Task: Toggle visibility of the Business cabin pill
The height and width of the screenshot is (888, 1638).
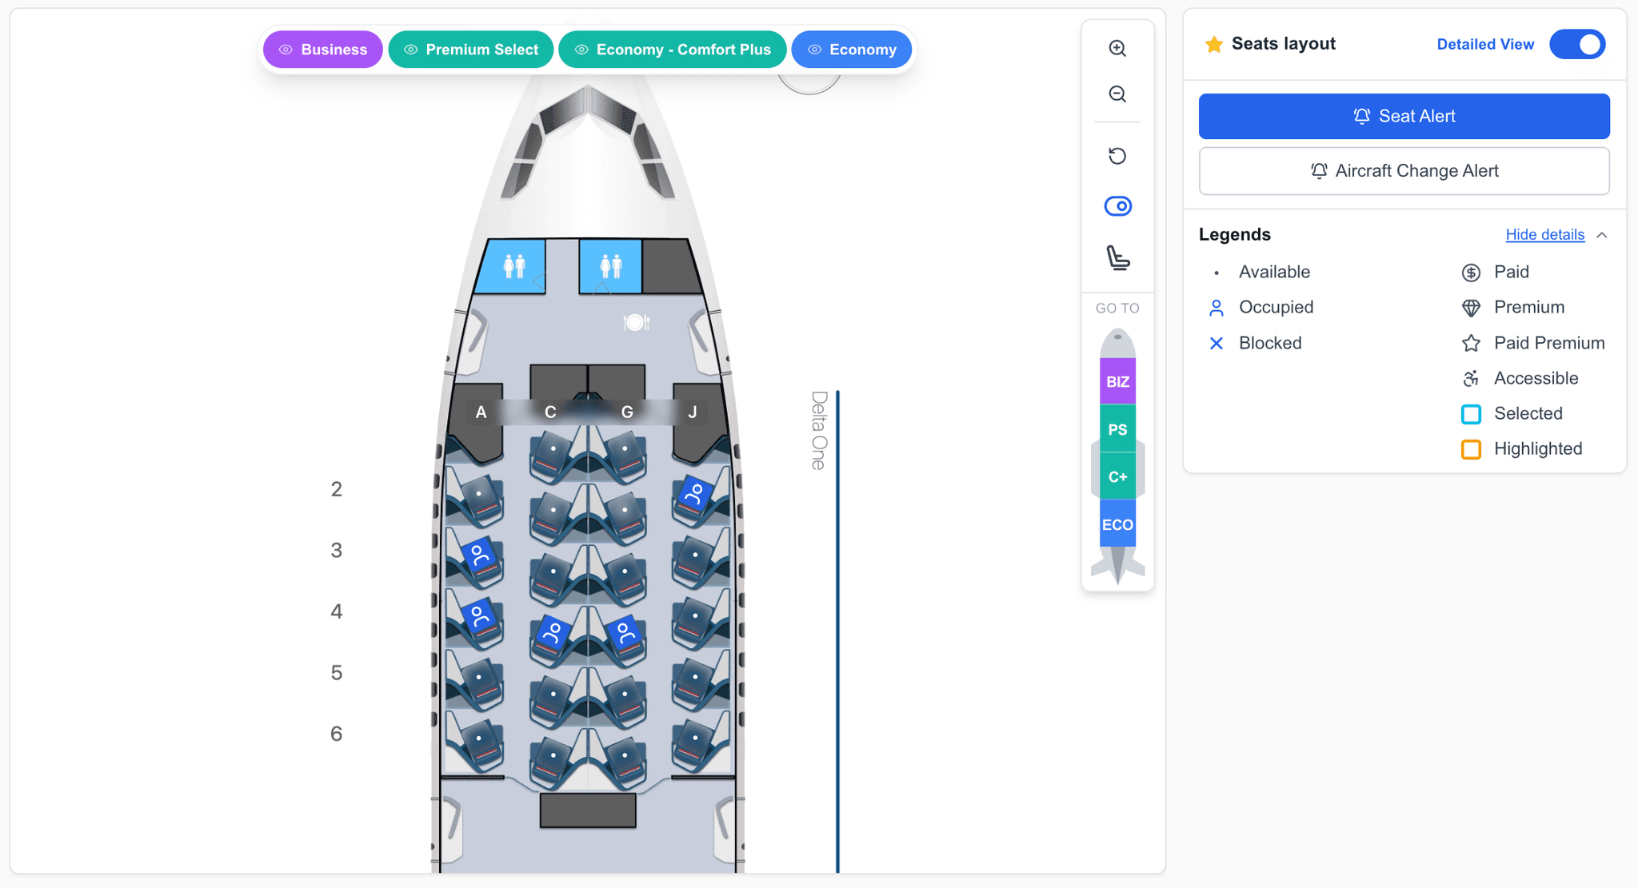Action: 322,49
